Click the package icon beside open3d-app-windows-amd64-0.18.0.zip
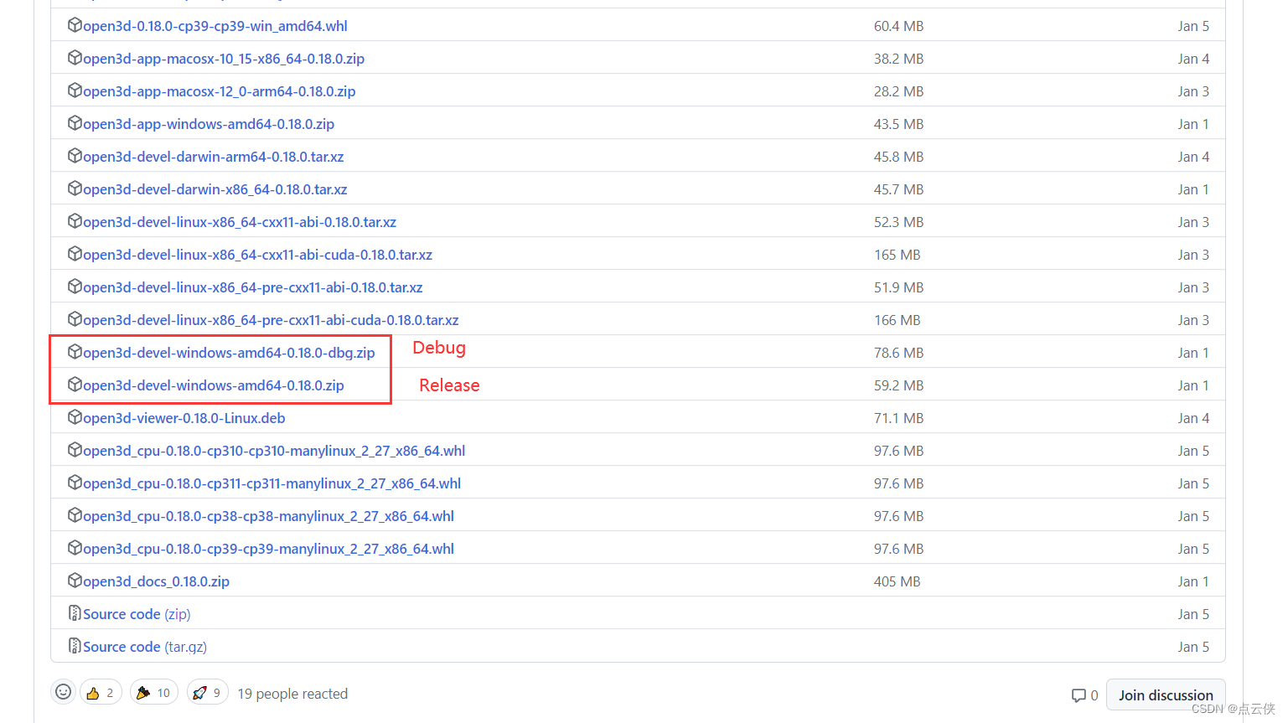This screenshot has height=723, width=1288. click(x=75, y=123)
